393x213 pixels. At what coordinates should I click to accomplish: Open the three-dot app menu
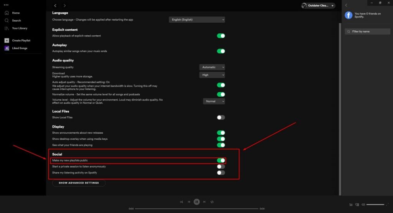point(6,5)
